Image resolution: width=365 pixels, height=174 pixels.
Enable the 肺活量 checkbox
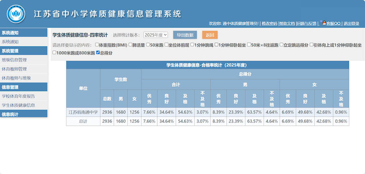pos(130,45)
